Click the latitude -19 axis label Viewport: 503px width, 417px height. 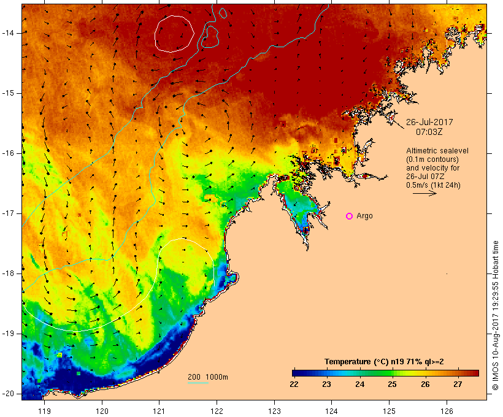coord(8,334)
